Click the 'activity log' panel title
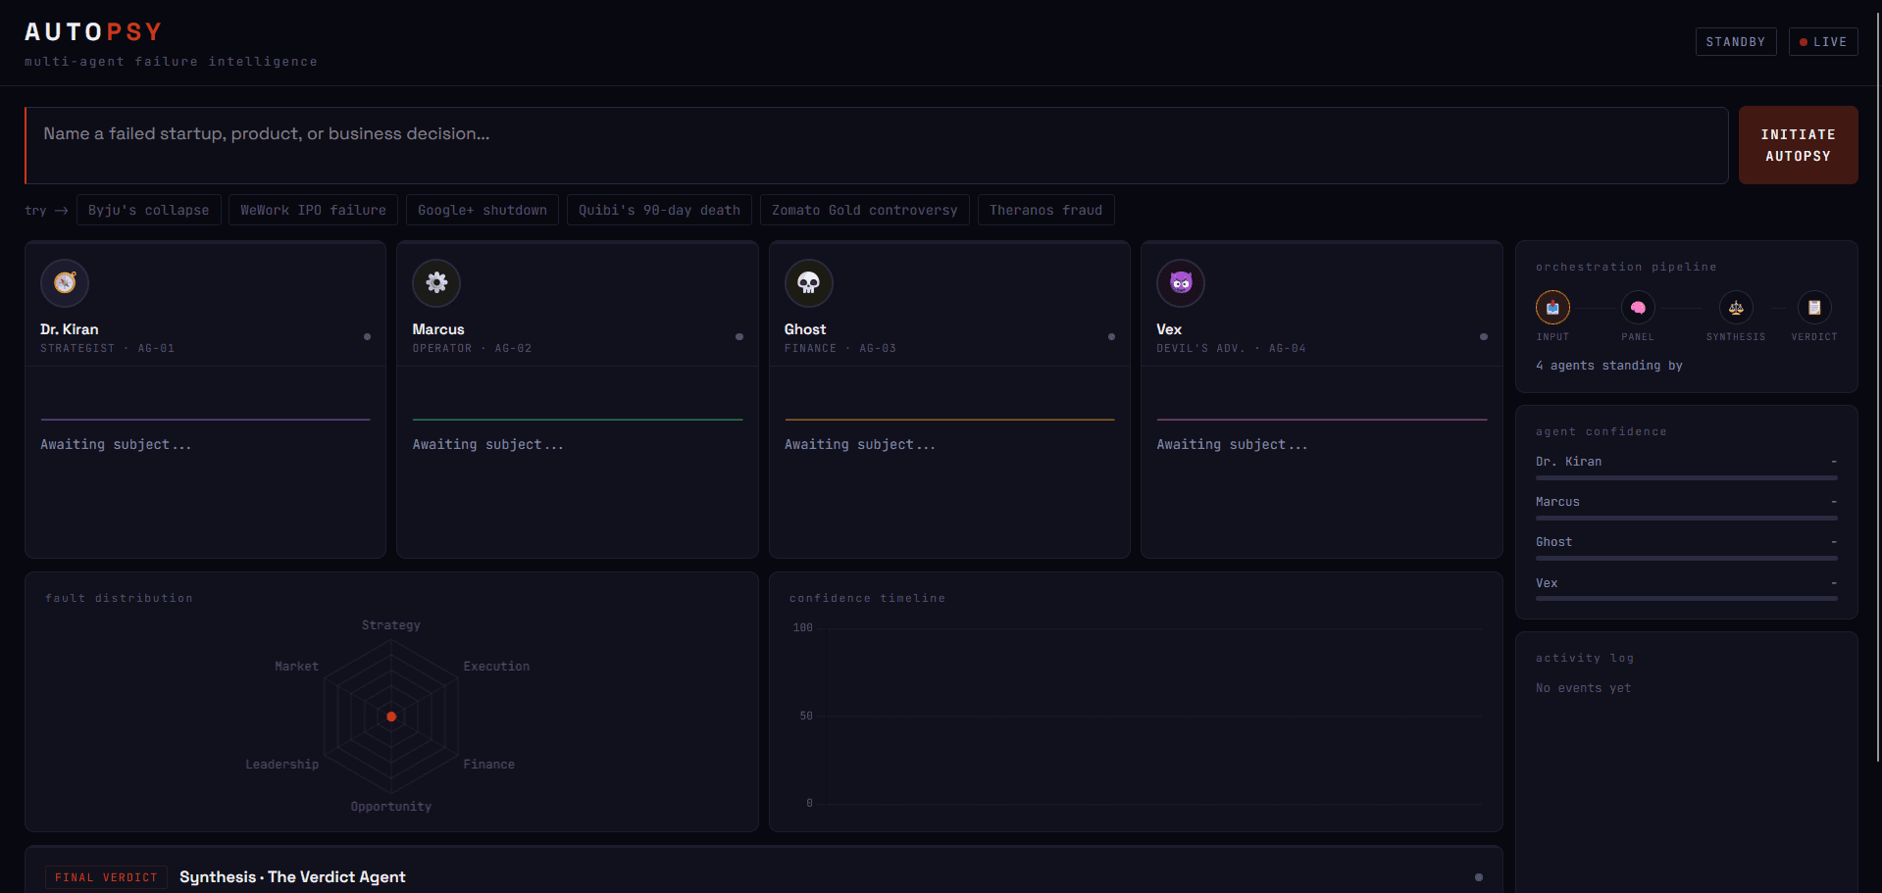This screenshot has width=1882, height=893. (x=1585, y=658)
